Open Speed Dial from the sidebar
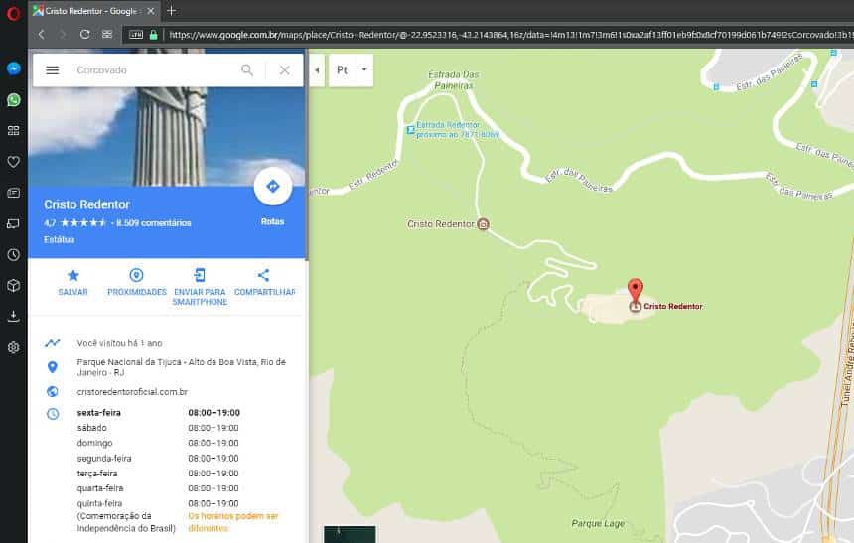Image resolution: width=854 pixels, height=543 pixels. tap(14, 131)
